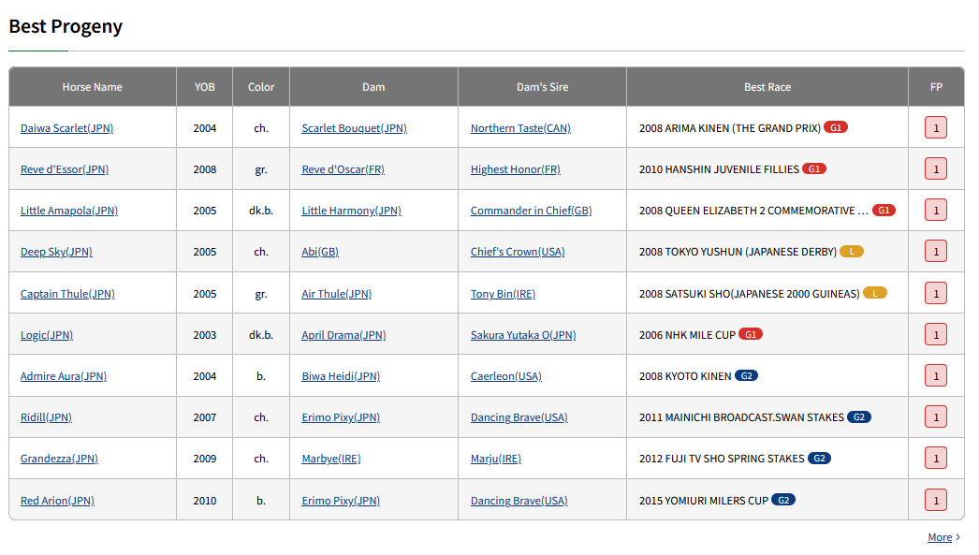Click FP 1 box in Captain Thule row

[x=936, y=293]
